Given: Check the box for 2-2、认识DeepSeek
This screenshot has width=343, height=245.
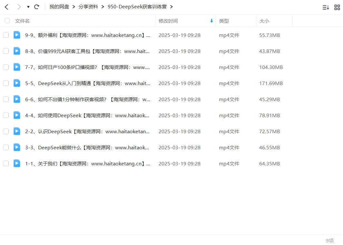Looking at the screenshot, I should click(x=6, y=131).
